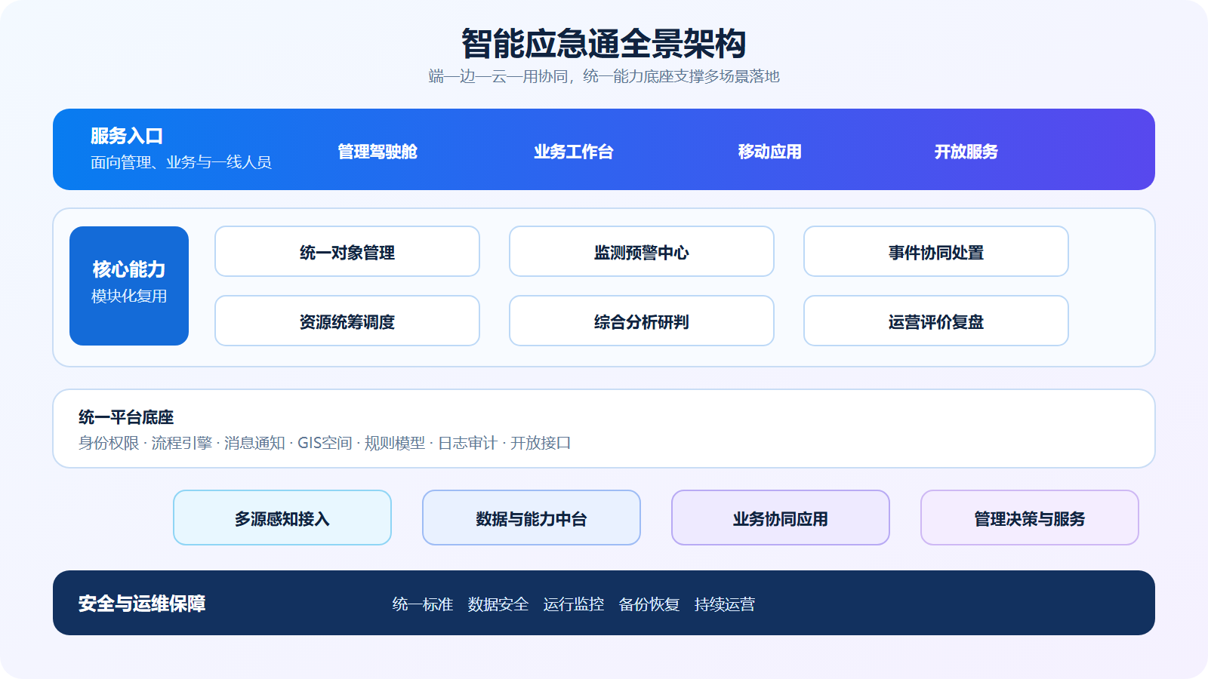Screen dimensions: 1208x679
Task: Click the 安全与运维保障 heading
Action: (x=142, y=604)
